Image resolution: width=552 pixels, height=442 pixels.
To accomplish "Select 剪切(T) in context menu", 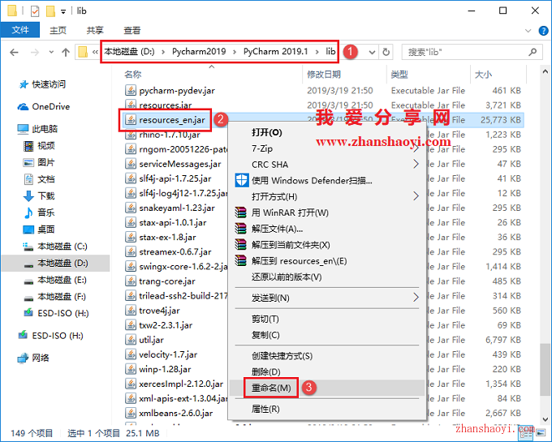I will click(327, 319).
